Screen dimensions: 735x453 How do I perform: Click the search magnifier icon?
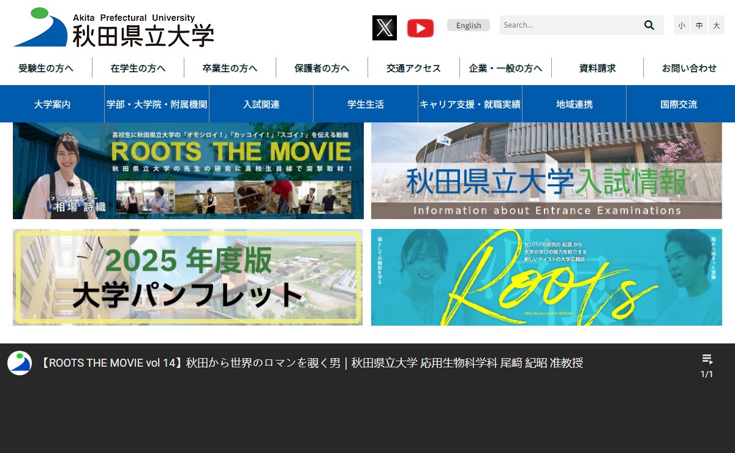[649, 25]
